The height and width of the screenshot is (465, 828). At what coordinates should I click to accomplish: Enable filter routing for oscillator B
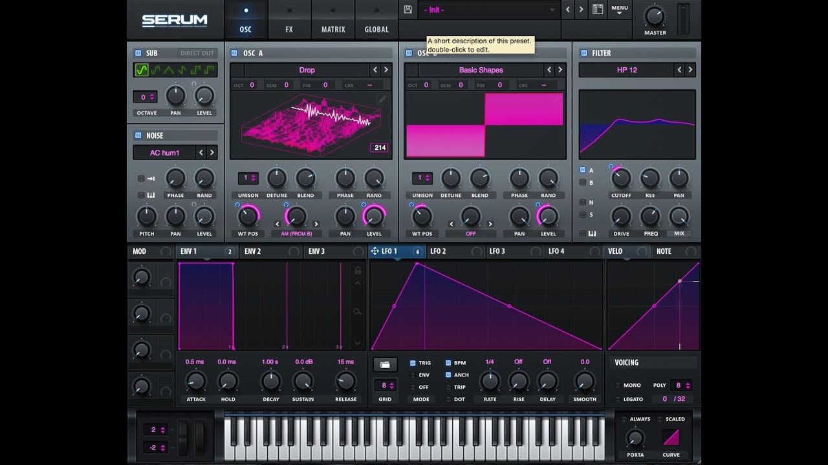pyautogui.click(x=583, y=183)
